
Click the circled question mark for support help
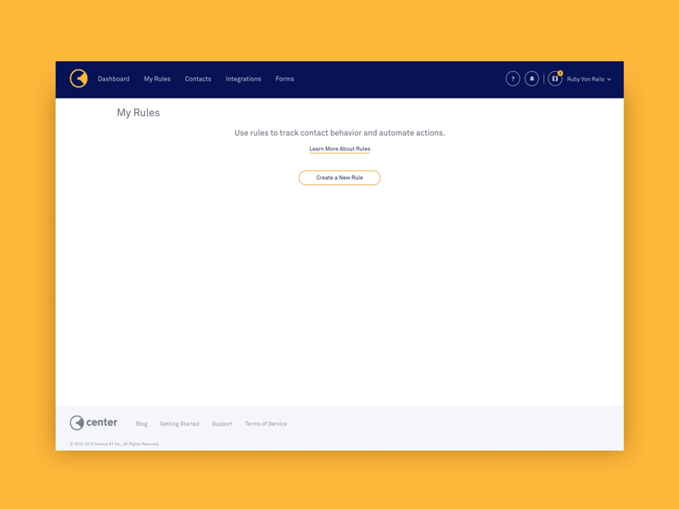[513, 78]
